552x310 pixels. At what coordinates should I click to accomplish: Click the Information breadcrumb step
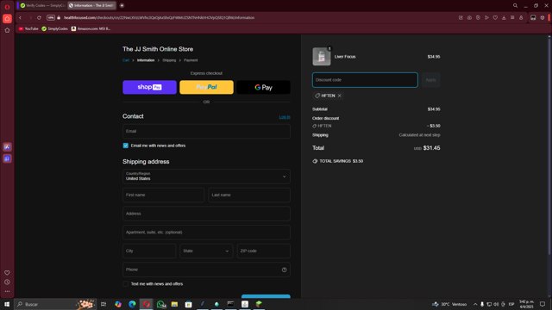coord(146,60)
